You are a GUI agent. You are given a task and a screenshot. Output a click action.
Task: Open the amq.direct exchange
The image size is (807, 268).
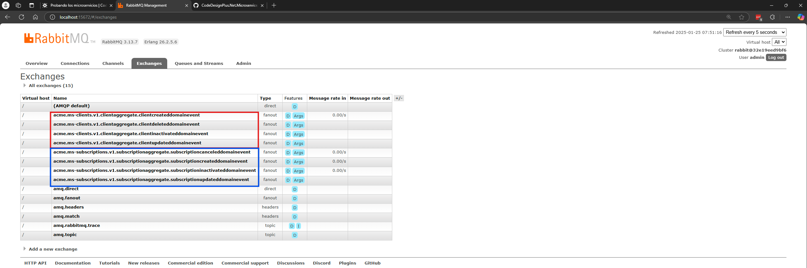(x=66, y=189)
